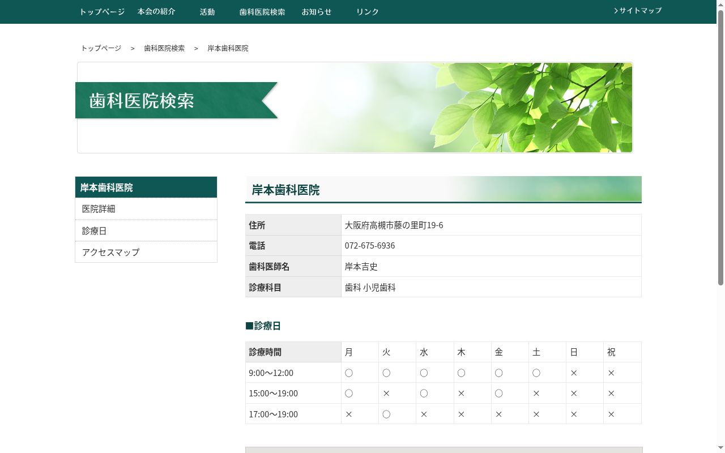Click the 診療科目 row label
Screen dimensions: 725x453
point(293,288)
